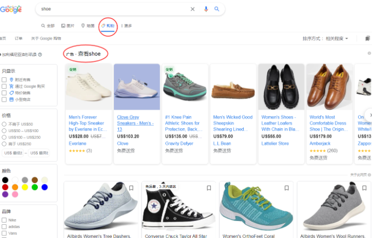Open Men's Wicked Good Sheepskin listing
The height and width of the screenshot is (238, 372).
tap(233, 123)
